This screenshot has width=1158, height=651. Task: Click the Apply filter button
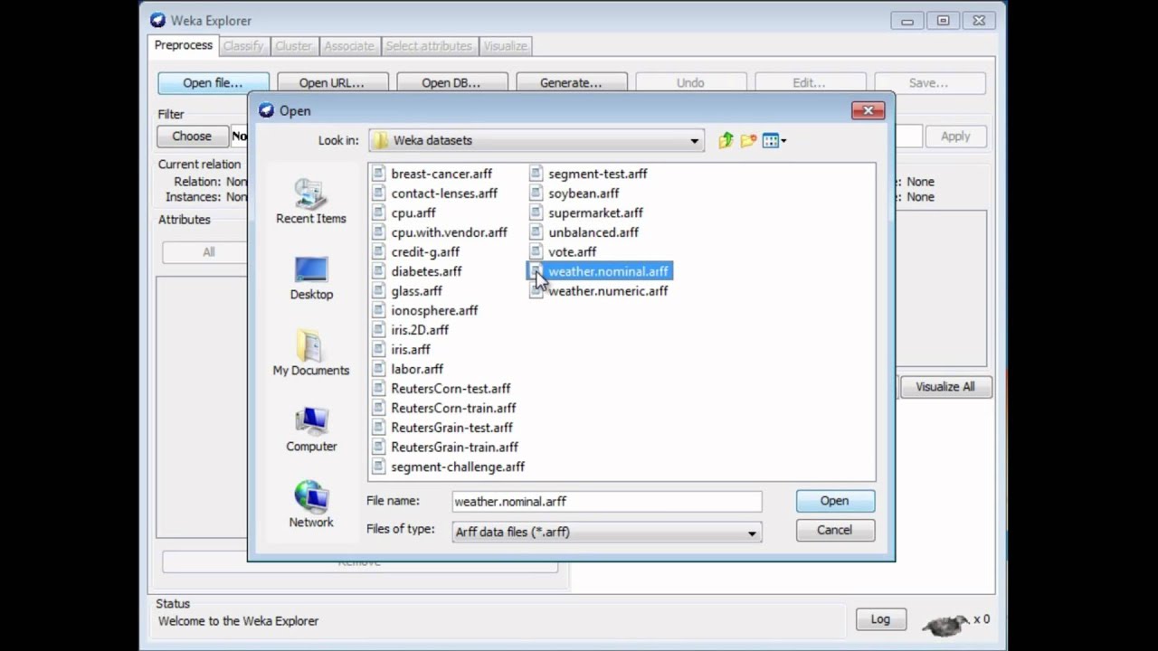click(955, 136)
